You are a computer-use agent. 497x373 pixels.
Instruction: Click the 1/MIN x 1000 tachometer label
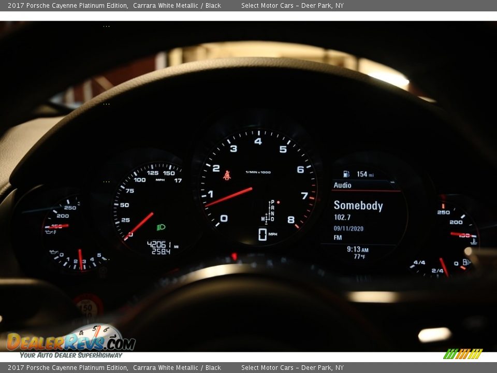click(x=258, y=172)
